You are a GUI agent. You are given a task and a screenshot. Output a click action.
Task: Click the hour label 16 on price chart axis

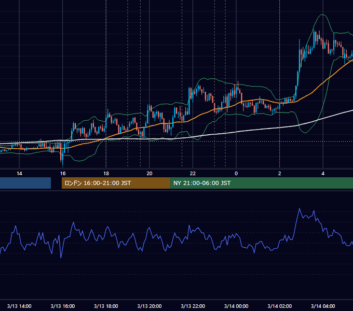[x=63, y=174]
